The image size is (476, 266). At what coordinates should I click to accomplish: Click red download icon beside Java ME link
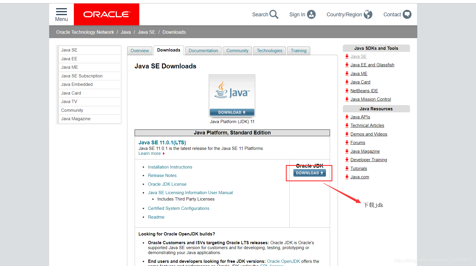point(347,74)
